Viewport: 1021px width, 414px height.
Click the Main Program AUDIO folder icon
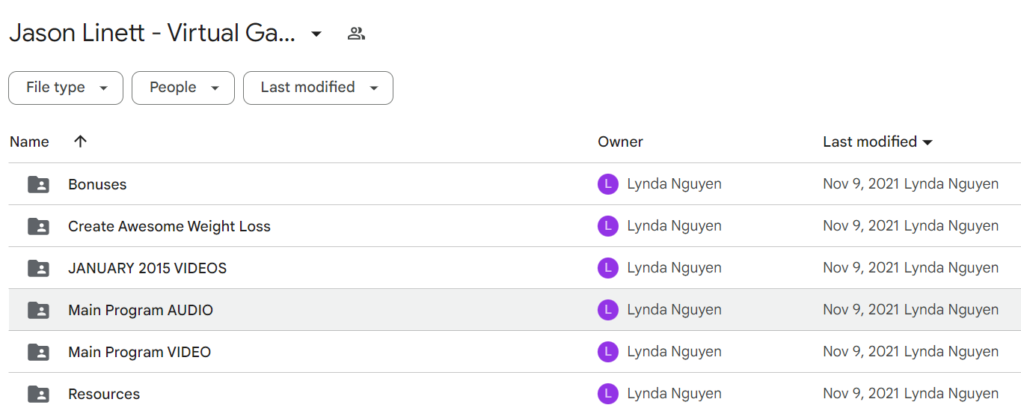point(38,310)
